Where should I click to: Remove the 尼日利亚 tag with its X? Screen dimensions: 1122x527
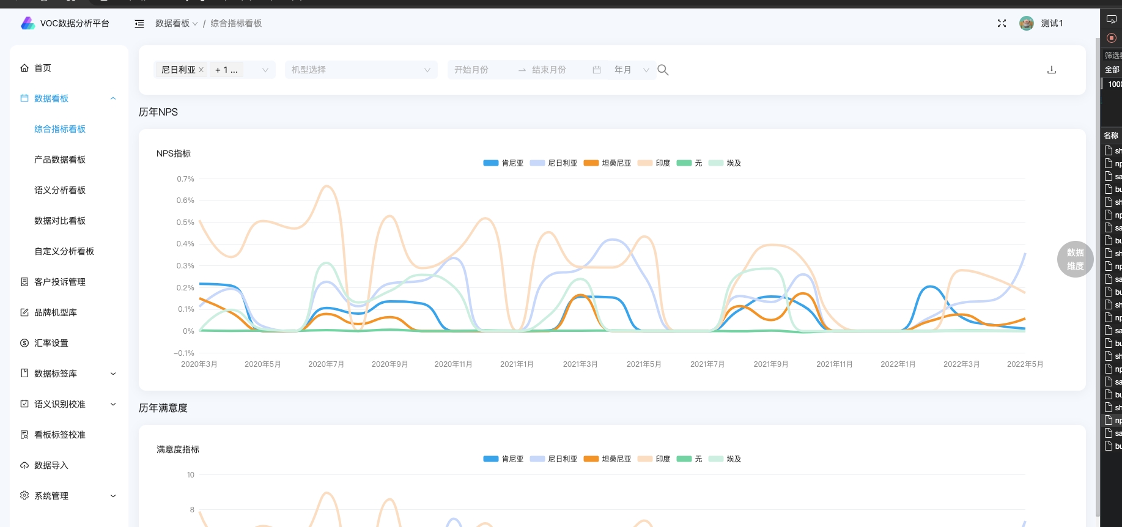[x=201, y=70]
